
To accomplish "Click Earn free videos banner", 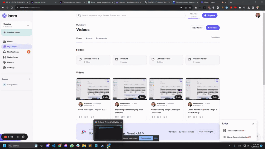I will (x=17, y=32).
